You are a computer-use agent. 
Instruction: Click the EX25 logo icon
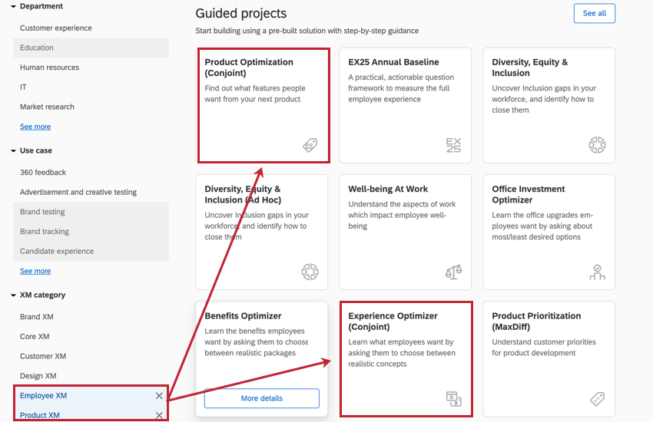pyautogui.click(x=453, y=145)
